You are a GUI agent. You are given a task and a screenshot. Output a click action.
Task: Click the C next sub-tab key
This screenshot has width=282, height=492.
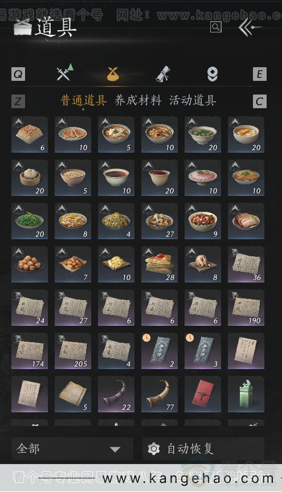pos(259,101)
